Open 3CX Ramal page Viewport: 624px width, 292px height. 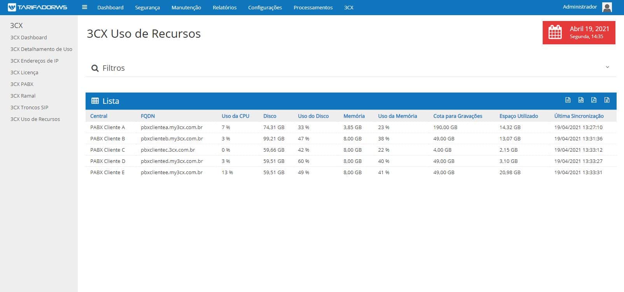pos(23,96)
